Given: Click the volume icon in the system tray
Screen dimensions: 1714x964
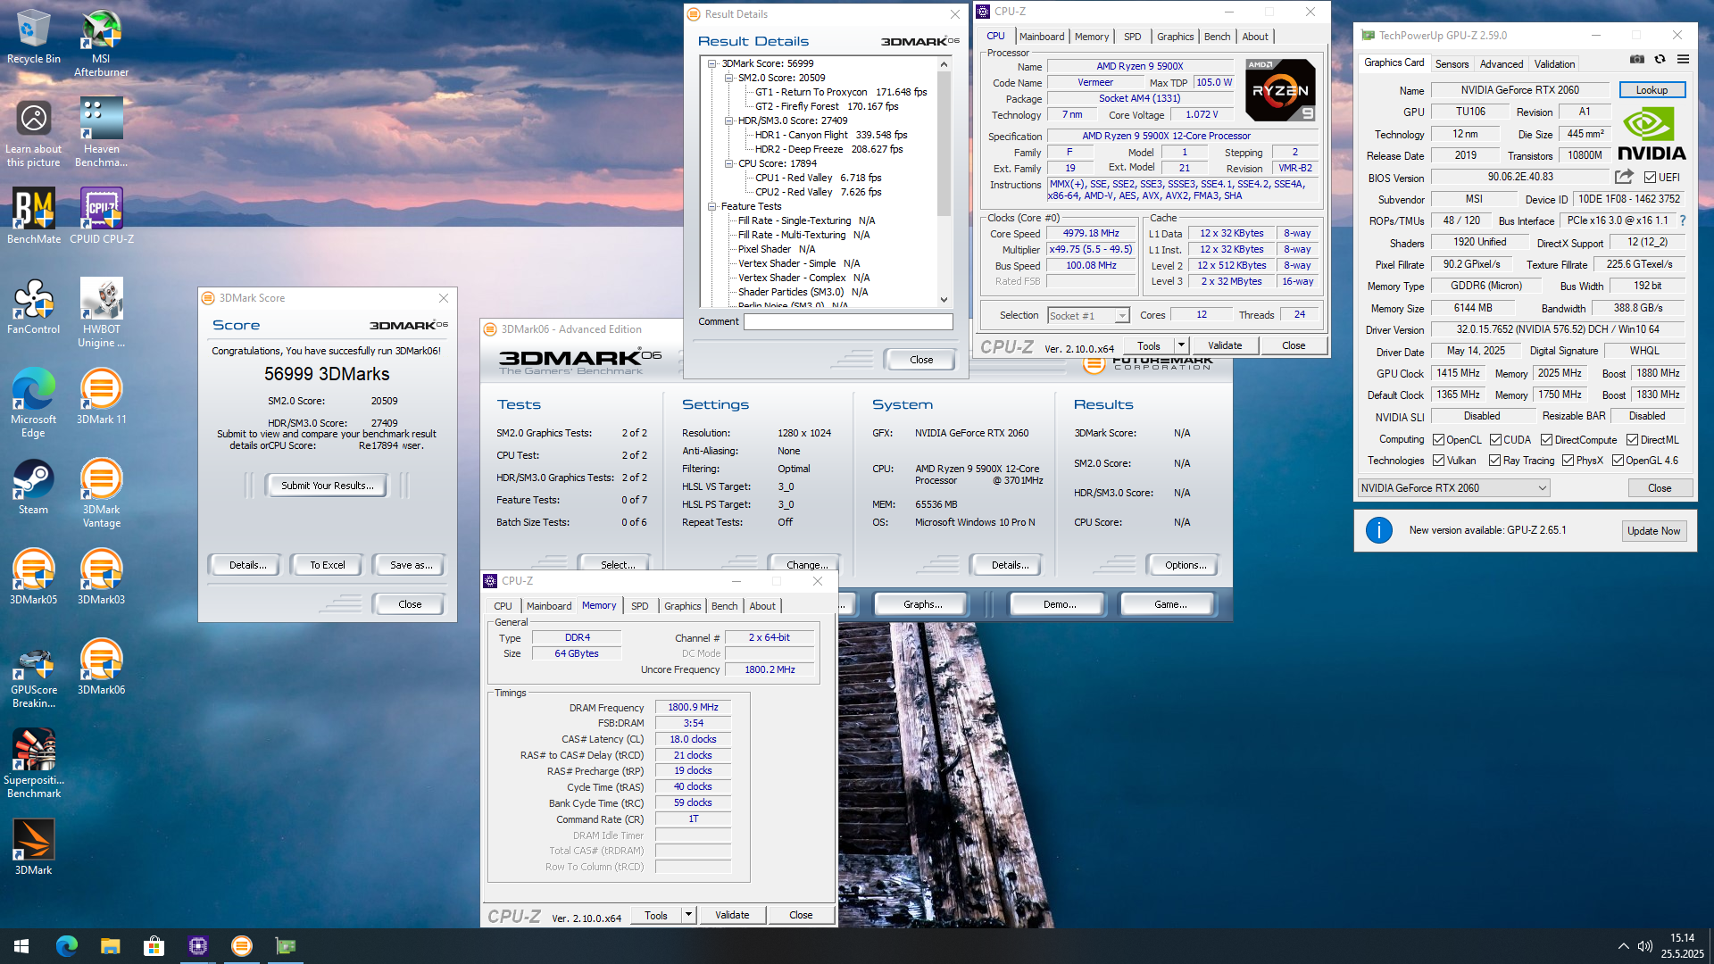Looking at the screenshot, I should tap(1645, 946).
